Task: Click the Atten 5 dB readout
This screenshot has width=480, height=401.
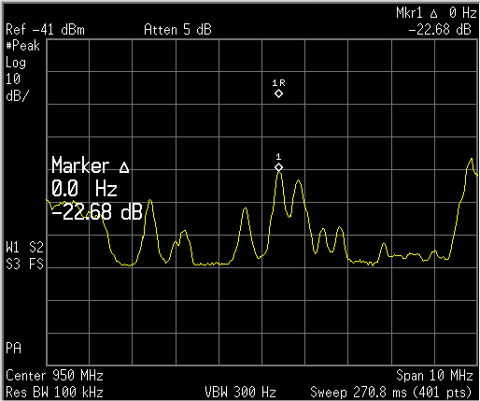Action: coord(177,30)
